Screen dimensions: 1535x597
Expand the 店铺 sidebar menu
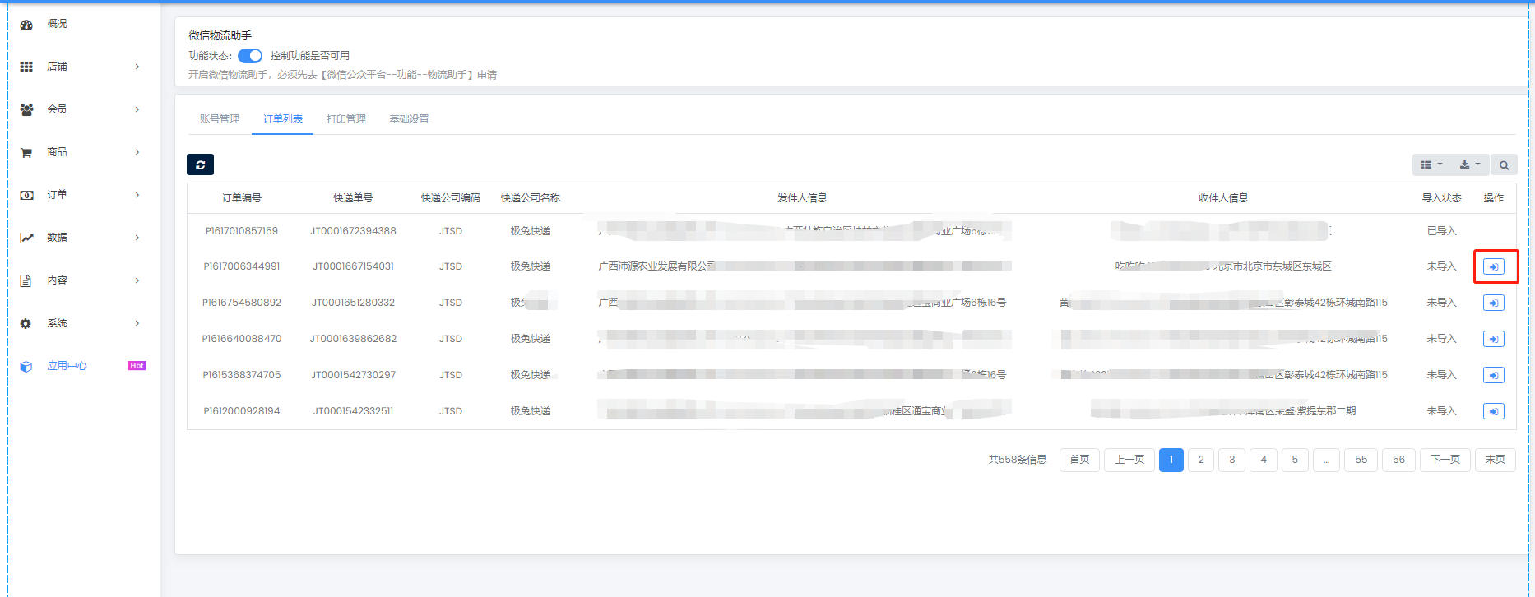tap(57, 67)
